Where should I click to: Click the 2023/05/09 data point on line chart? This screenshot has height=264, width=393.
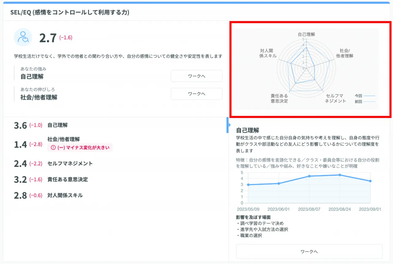pos(248,185)
